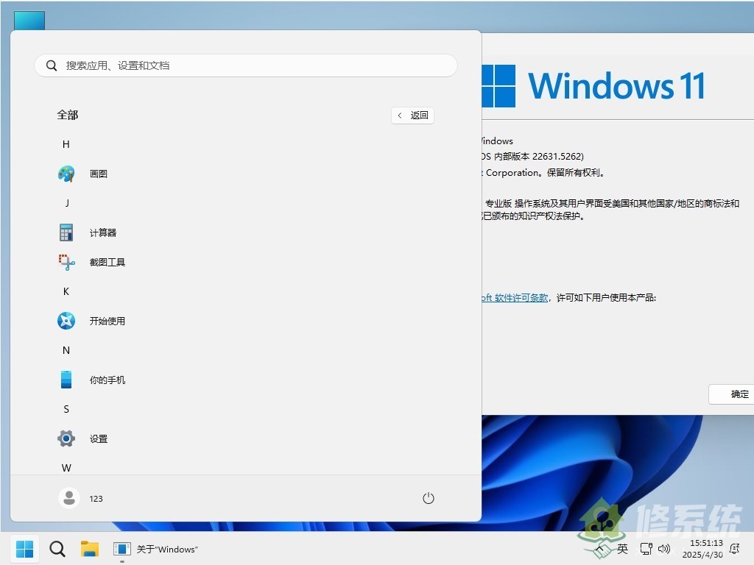This screenshot has height=565, width=754.
Task: Open Paint (画图) from the apps list
Action: click(x=99, y=174)
